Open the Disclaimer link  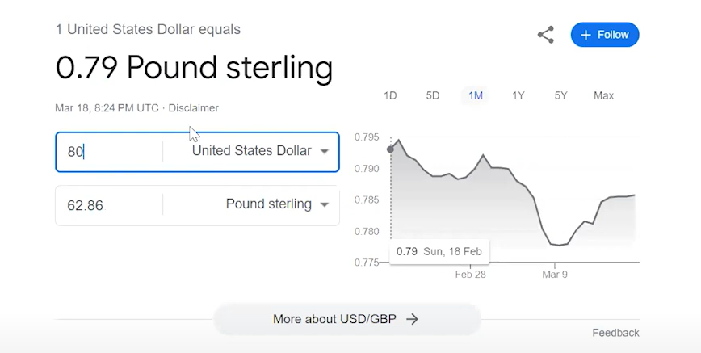click(193, 108)
